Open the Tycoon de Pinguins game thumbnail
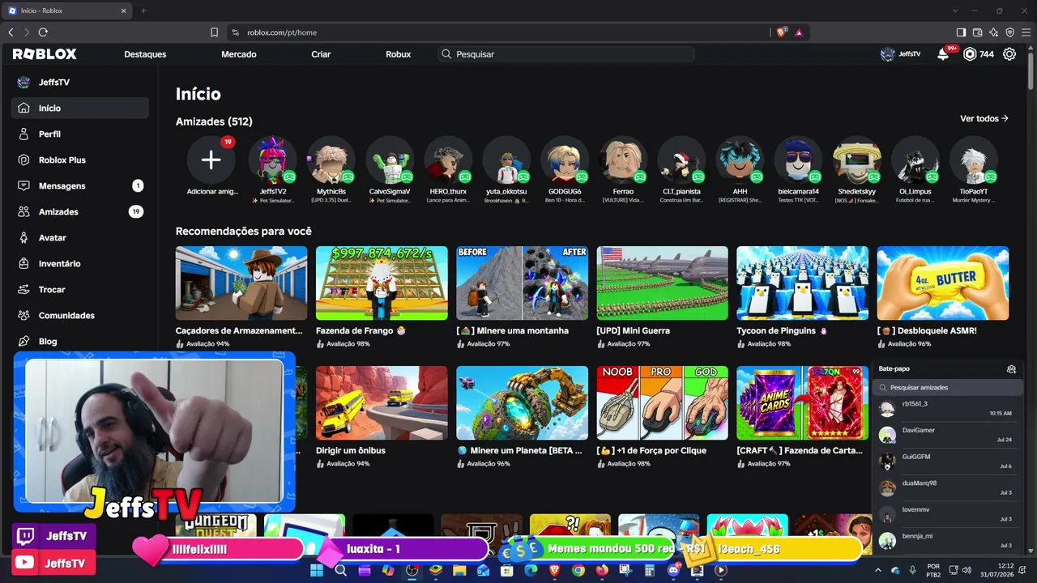 tap(802, 283)
